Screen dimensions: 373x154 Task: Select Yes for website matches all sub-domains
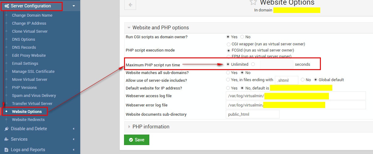click(x=228, y=73)
